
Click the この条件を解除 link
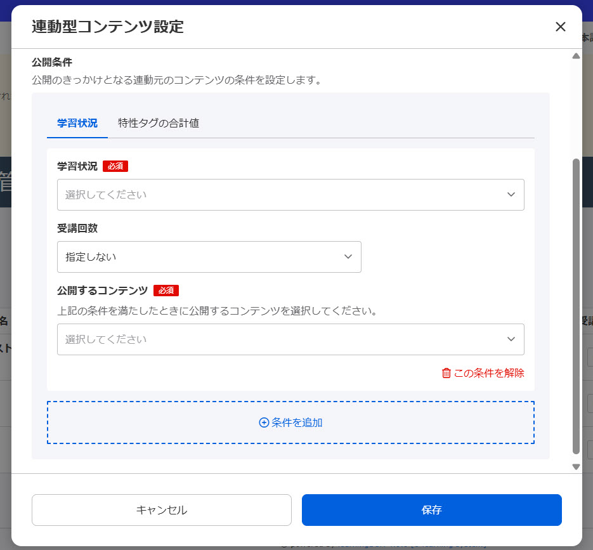tap(487, 374)
